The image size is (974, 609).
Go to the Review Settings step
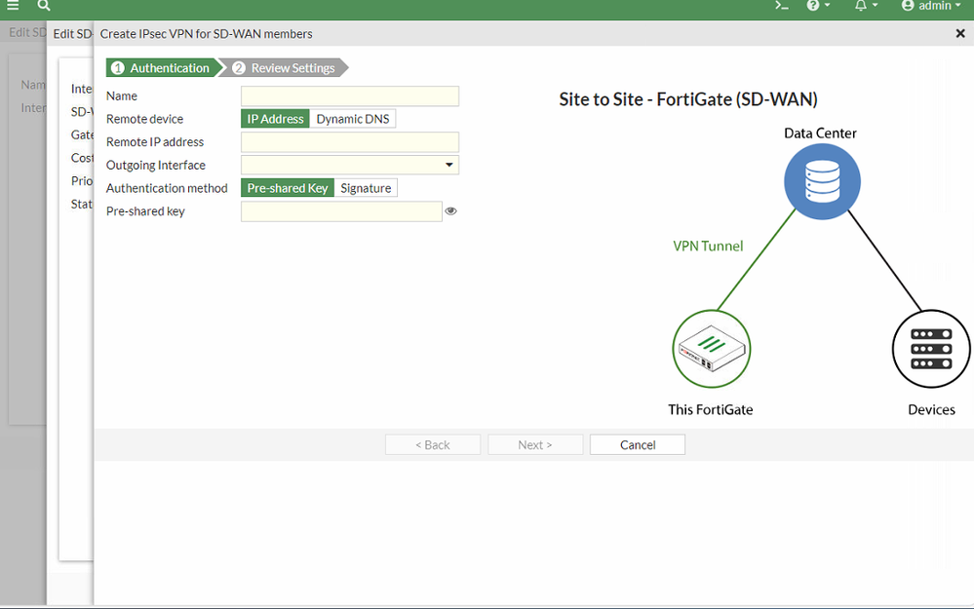(x=285, y=67)
